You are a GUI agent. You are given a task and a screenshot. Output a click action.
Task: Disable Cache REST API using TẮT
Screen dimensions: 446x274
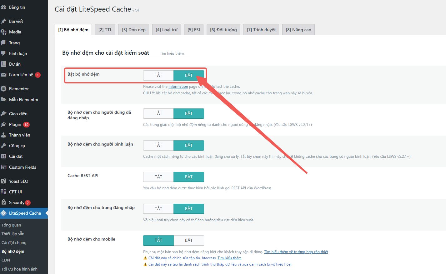pyautogui.click(x=158, y=177)
